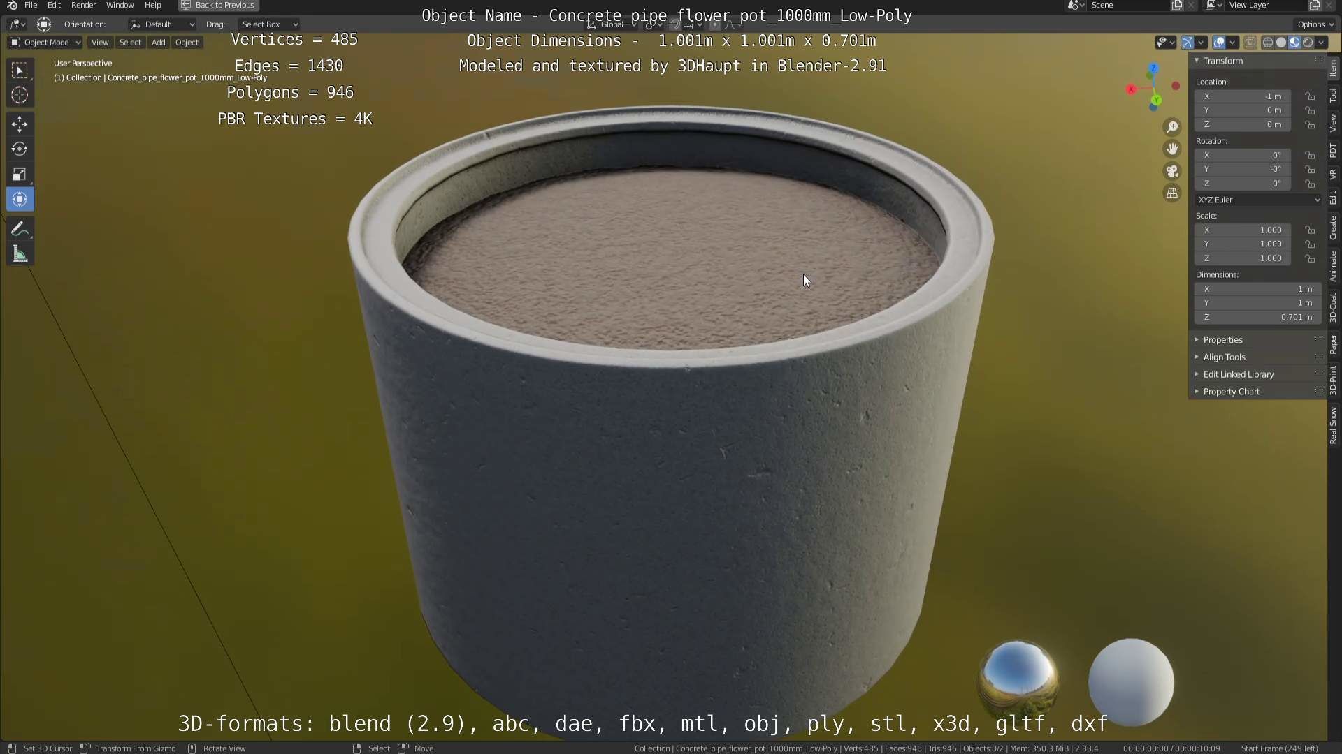Click the Location X value field
Viewport: 1342px width, 754px height.
[x=1243, y=96]
